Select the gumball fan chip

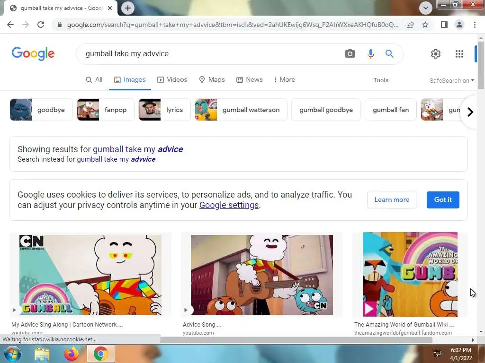[391, 110]
